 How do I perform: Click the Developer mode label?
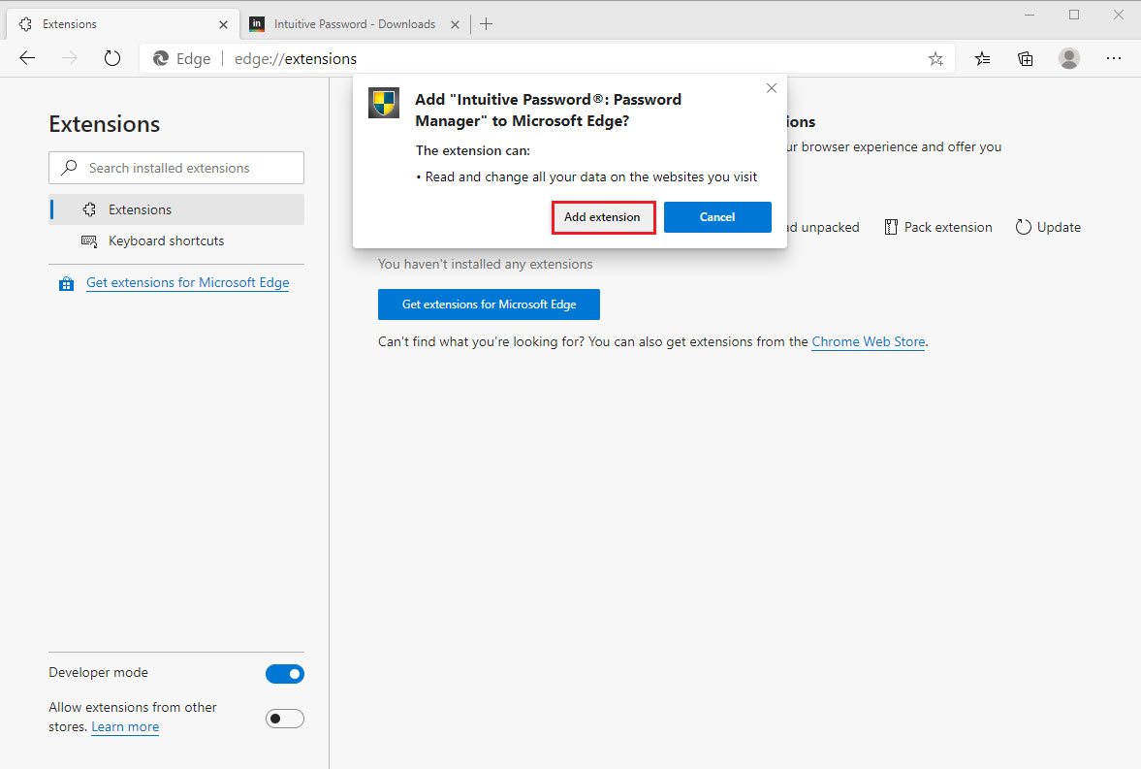[x=98, y=672]
